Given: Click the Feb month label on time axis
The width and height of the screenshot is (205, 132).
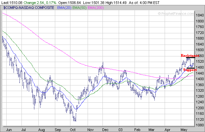Looking at the screenshot, I should tap(137, 130).
